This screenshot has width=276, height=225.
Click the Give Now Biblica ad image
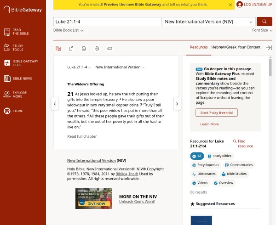[94, 198]
